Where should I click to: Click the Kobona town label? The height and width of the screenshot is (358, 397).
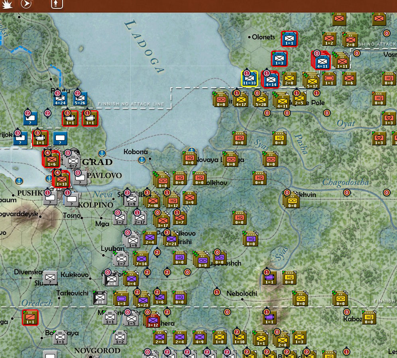[x=136, y=152]
